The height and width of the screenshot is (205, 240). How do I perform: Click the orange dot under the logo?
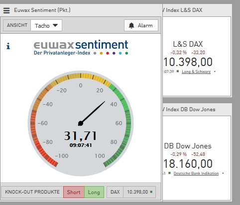[x=101, y=53]
